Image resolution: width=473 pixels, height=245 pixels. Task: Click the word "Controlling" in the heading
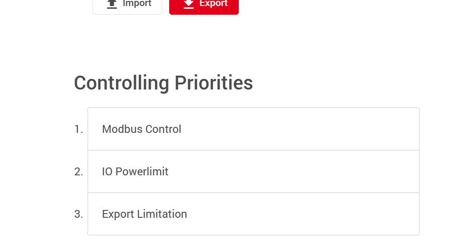121,83
